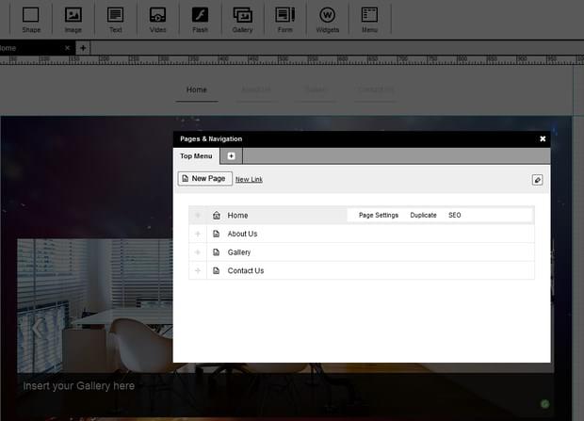Select the Form tool in toolbar

coord(284,20)
